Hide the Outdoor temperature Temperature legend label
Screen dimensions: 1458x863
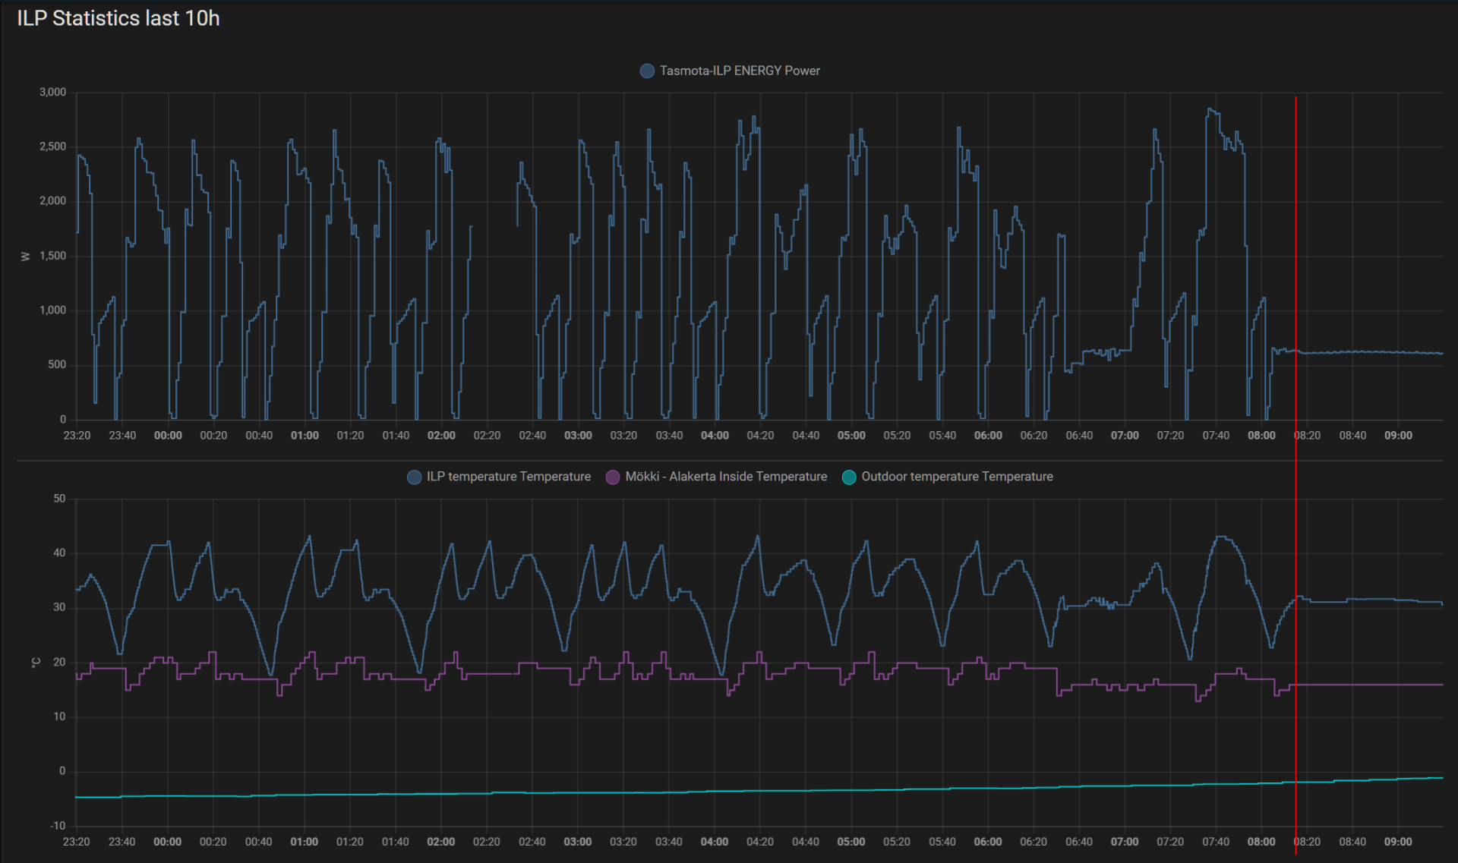coord(956,477)
